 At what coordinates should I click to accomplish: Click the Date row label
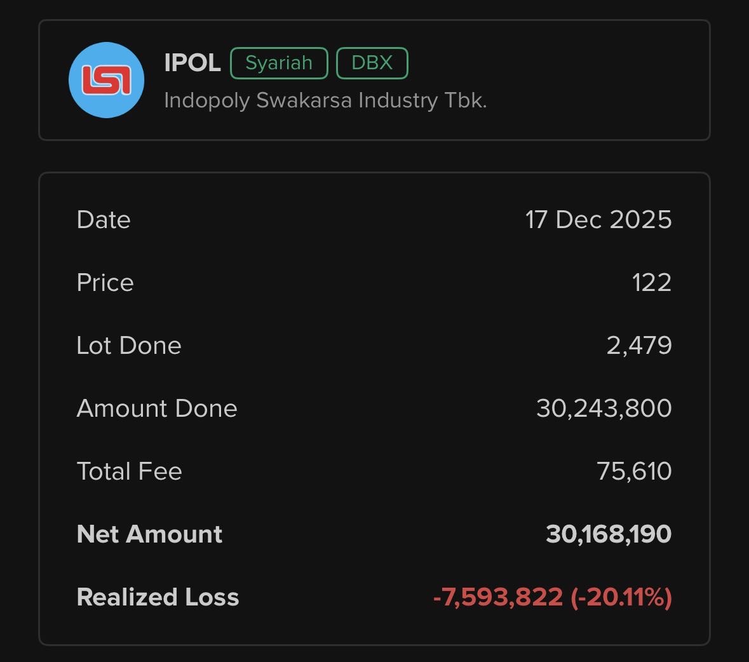(x=104, y=220)
